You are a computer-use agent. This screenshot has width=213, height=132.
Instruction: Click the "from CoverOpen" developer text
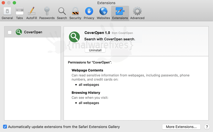tap(122, 33)
